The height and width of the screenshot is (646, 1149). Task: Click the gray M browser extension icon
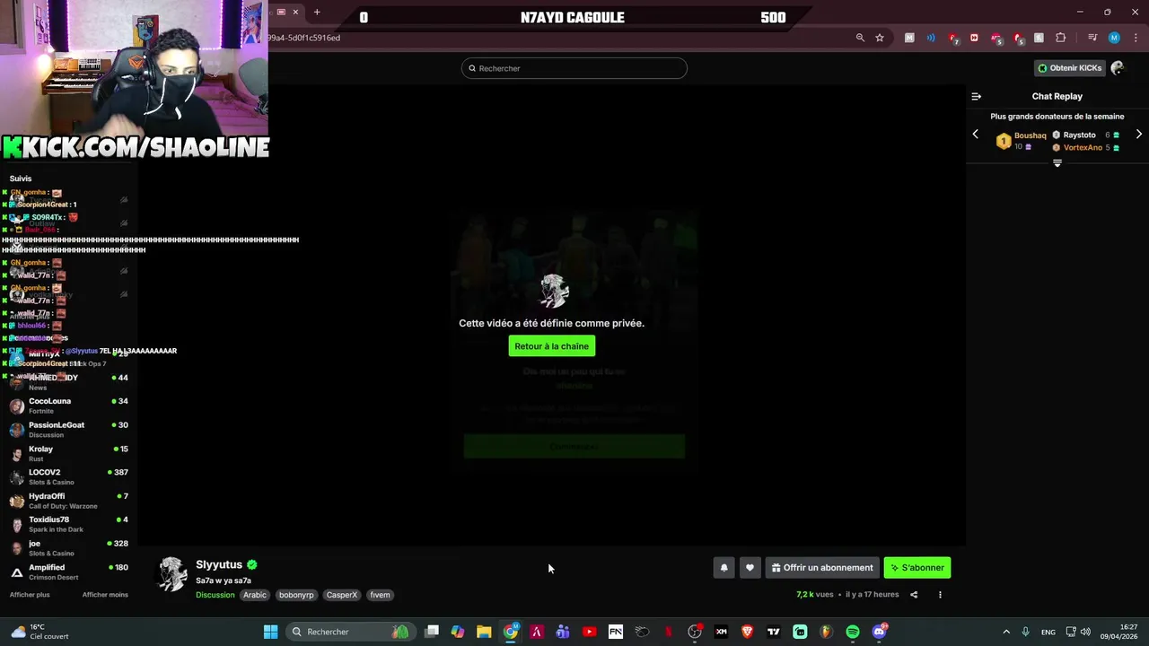(x=909, y=38)
